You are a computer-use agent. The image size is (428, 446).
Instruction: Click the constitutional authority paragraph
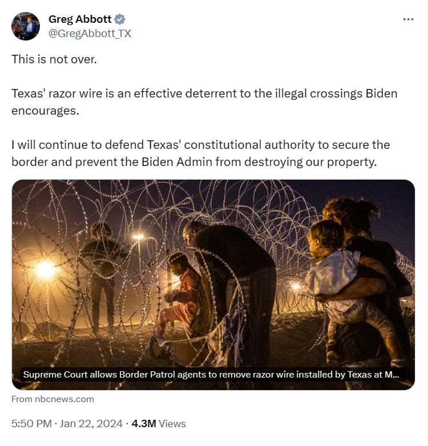tap(201, 153)
